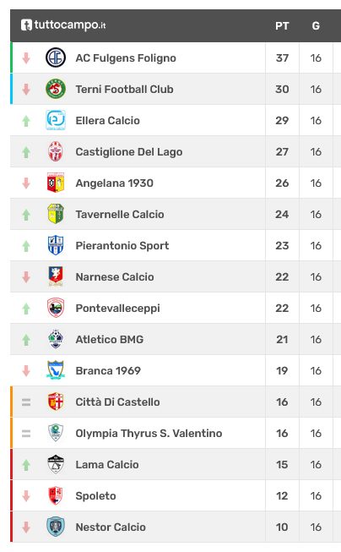Click the equals trend icon beside Città Di Castello
341x552 pixels.
click(x=26, y=402)
